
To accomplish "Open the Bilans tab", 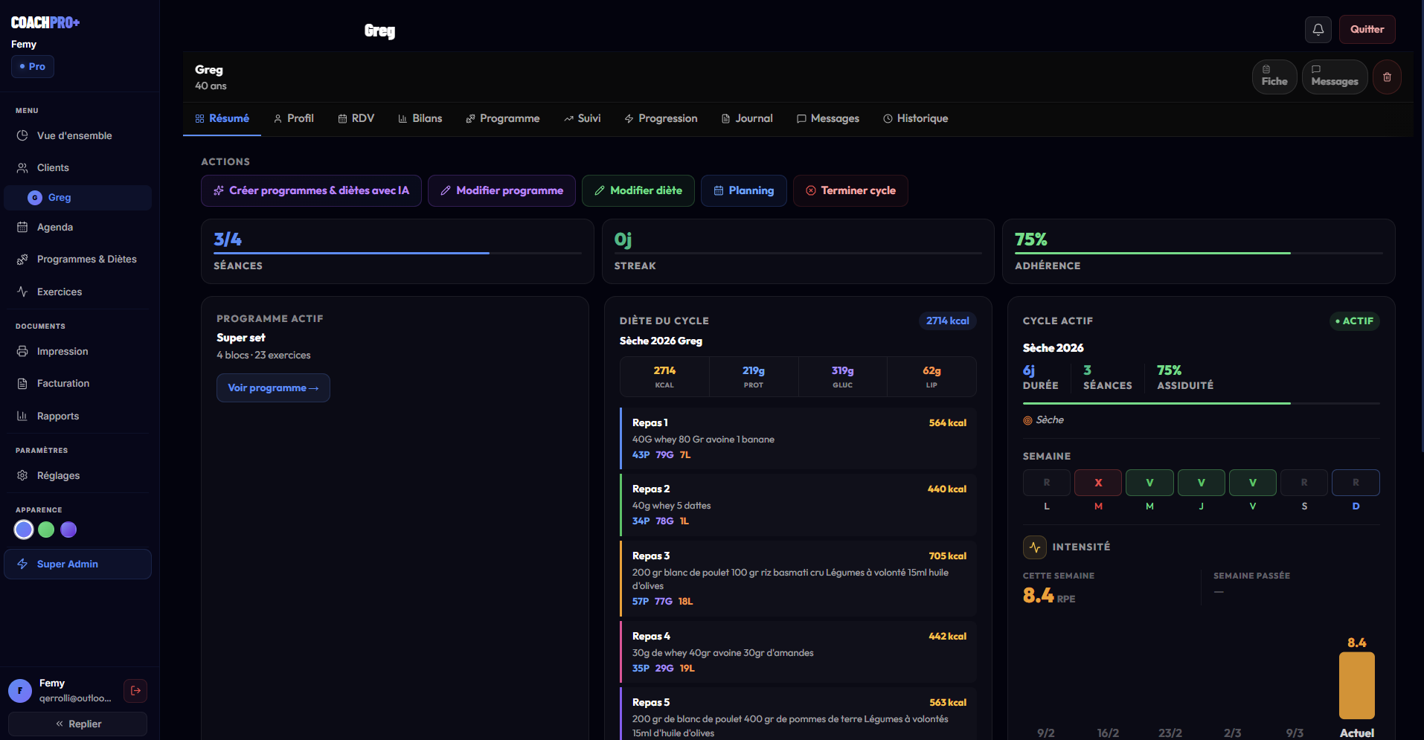I will pyautogui.click(x=420, y=119).
